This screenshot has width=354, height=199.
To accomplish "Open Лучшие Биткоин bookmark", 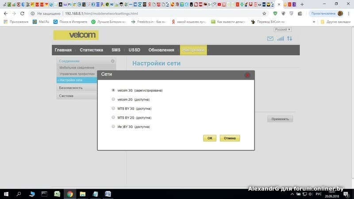I will [108, 22].
